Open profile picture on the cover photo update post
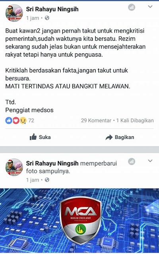Image resolution: width=159 pixels, height=254 pixels. tap(14, 167)
